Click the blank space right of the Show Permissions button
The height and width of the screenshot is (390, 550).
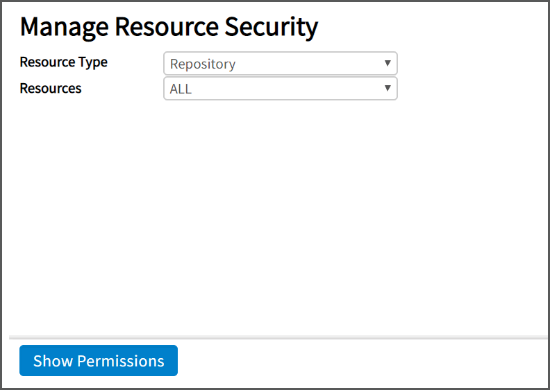(361, 361)
